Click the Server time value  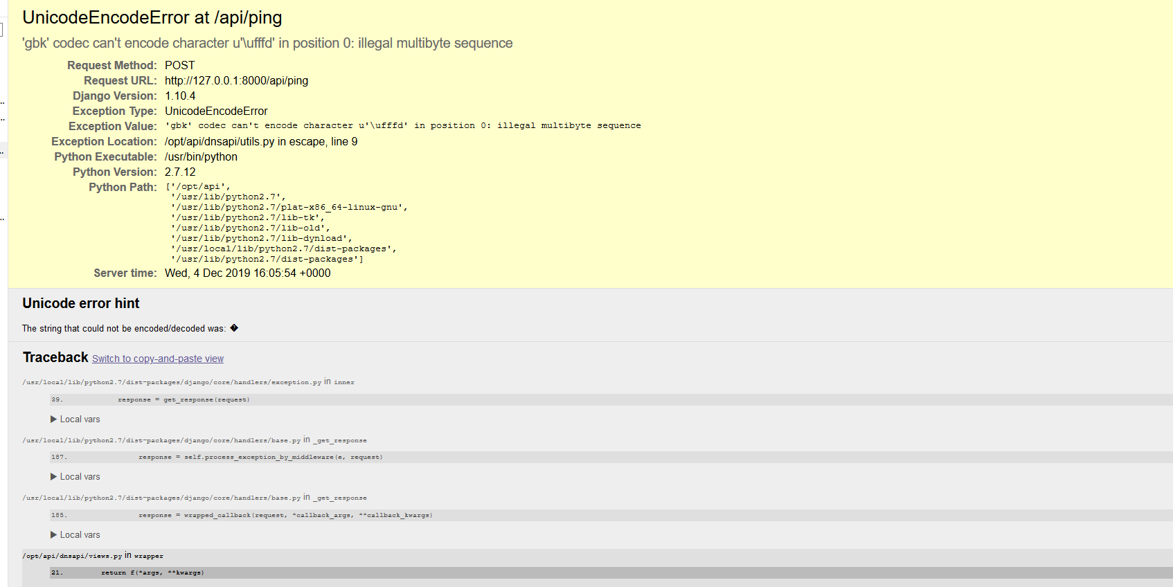tap(247, 273)
